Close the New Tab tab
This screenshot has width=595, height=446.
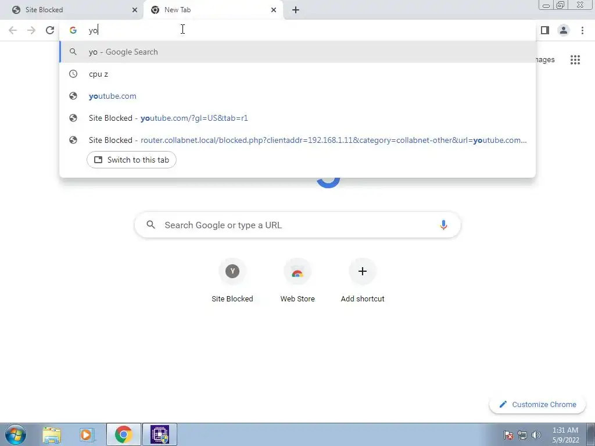click(x=274, y=10)
